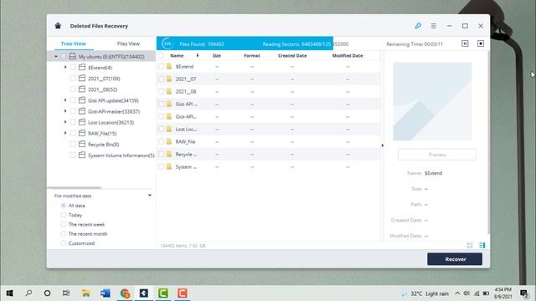Show hidden tray icons chevron
This screenshot has width=536, height=301.
[x=457, y=293]
